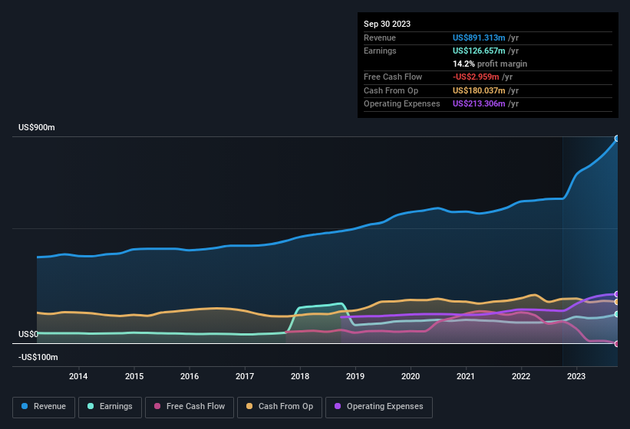Select the -US$100m axis label
This screenshot has width=630, height=429.
pos(37,357)
